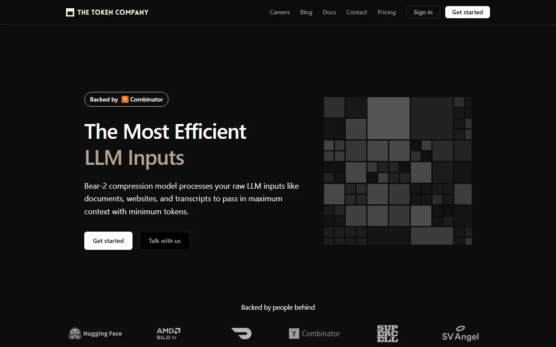Click the 'LLM Inputs' heading
Viewport: 556px width, 347px height.
(x=134, y=157)
